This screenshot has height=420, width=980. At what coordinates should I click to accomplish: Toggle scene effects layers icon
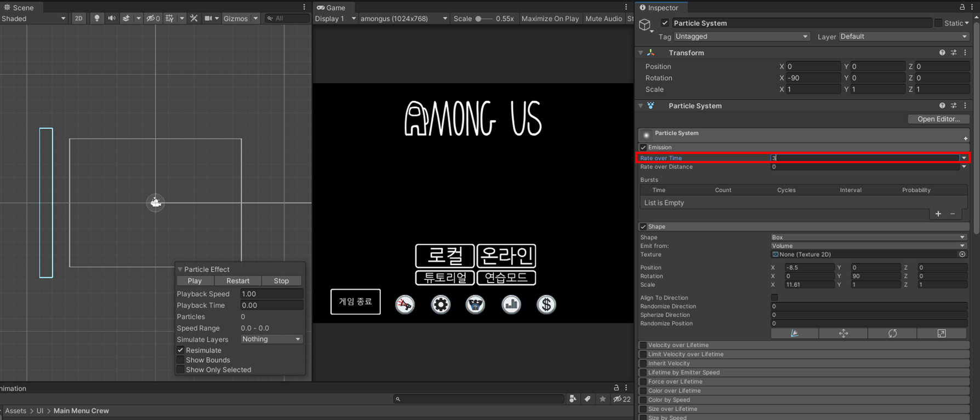point(126,18)
